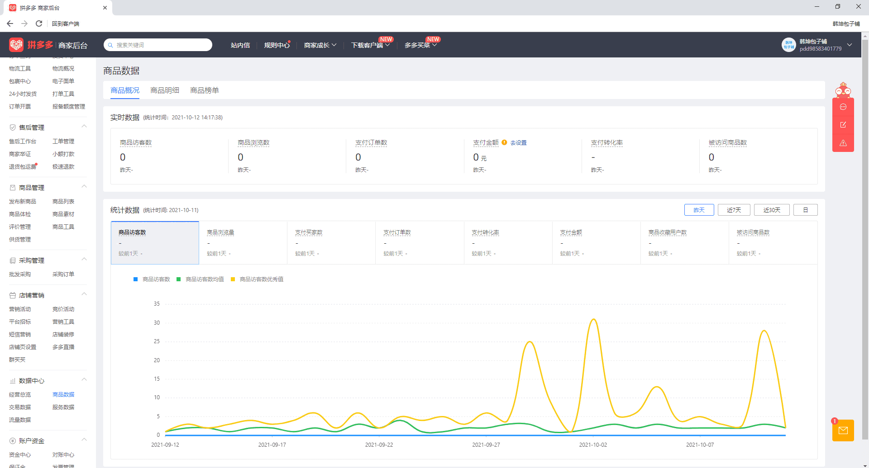Collapse the 售后管理 sidebar section
Image resolution: width=869 pixels, height=468 pixels.
[84, 127]
